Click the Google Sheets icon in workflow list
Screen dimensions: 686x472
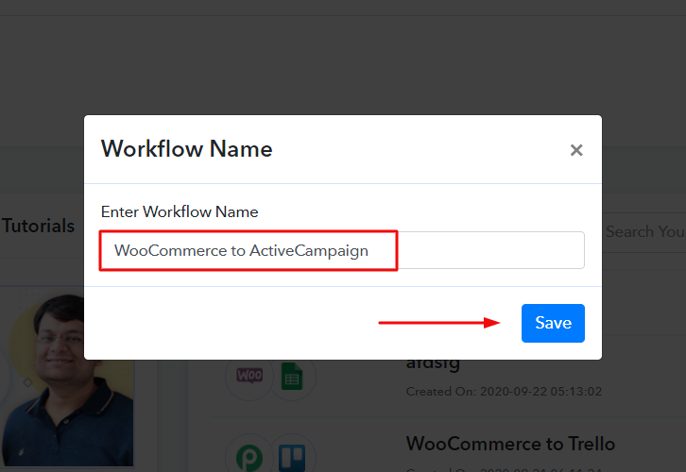pos(292,377)
